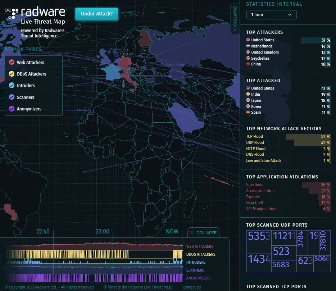Toggle the Scanners checkbox
This screenshot has height=291, width=336.
(12, 97)
